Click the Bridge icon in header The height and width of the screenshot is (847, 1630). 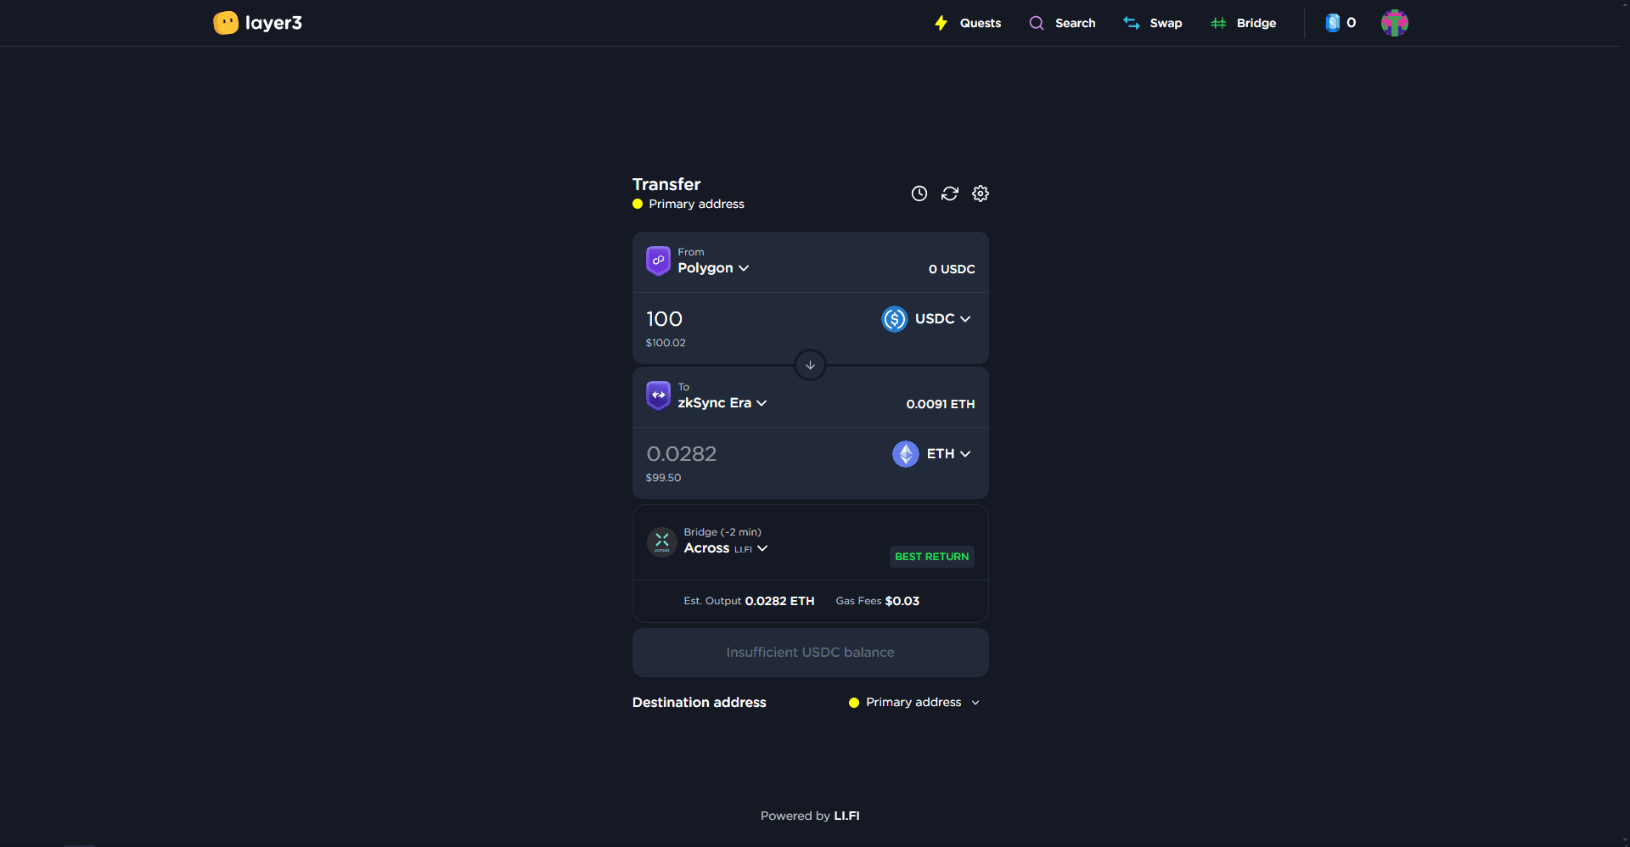[1218, 23]
